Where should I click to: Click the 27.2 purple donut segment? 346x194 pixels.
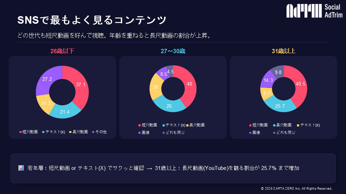pyautogui.click(x=47, y=79)
